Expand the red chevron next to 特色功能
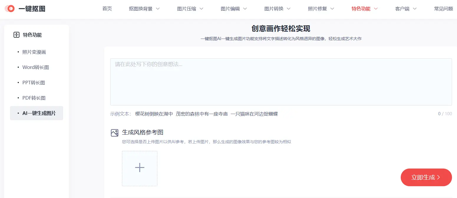Image resolution: width=457 pixels, height=198 pixels. [x=376, y=9]
